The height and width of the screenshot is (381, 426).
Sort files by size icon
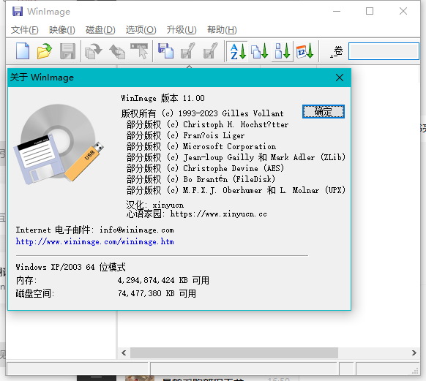click(x=282, y=51)
